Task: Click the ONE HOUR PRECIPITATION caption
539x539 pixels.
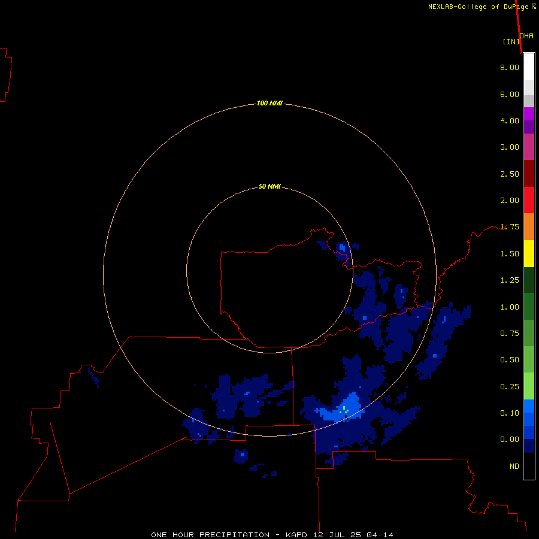Action: 210,535
